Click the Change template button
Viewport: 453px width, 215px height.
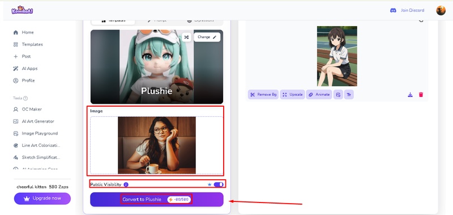click(x=207, y=37)
